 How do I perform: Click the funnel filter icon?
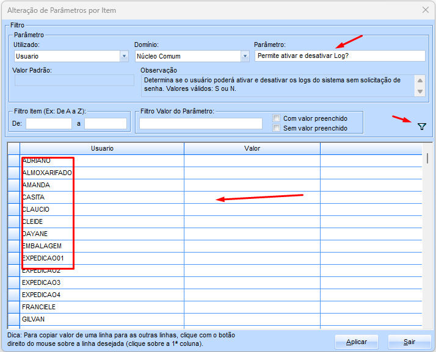tap(421, 126)
